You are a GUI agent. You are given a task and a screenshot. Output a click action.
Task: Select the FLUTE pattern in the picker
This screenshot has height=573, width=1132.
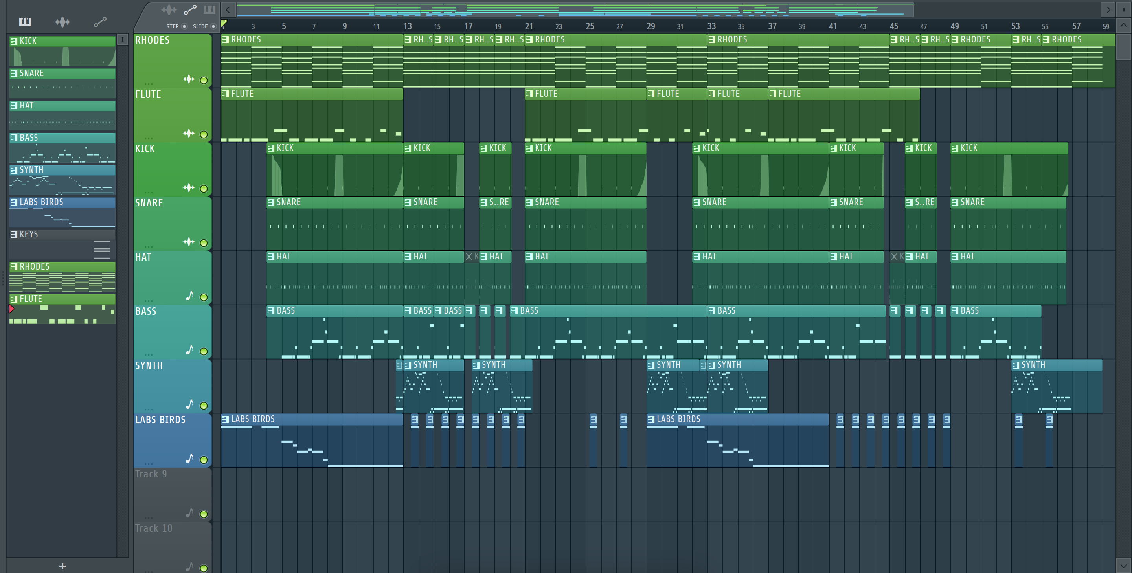(62, 309)
